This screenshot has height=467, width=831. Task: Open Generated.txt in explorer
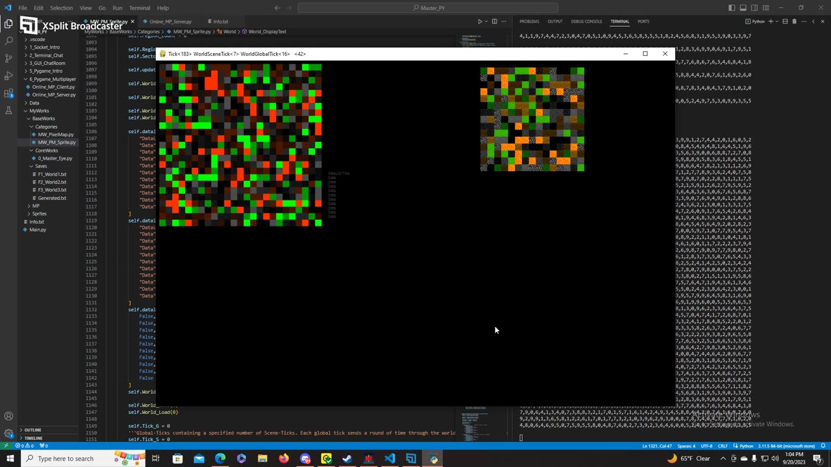[x=52, y=198]
